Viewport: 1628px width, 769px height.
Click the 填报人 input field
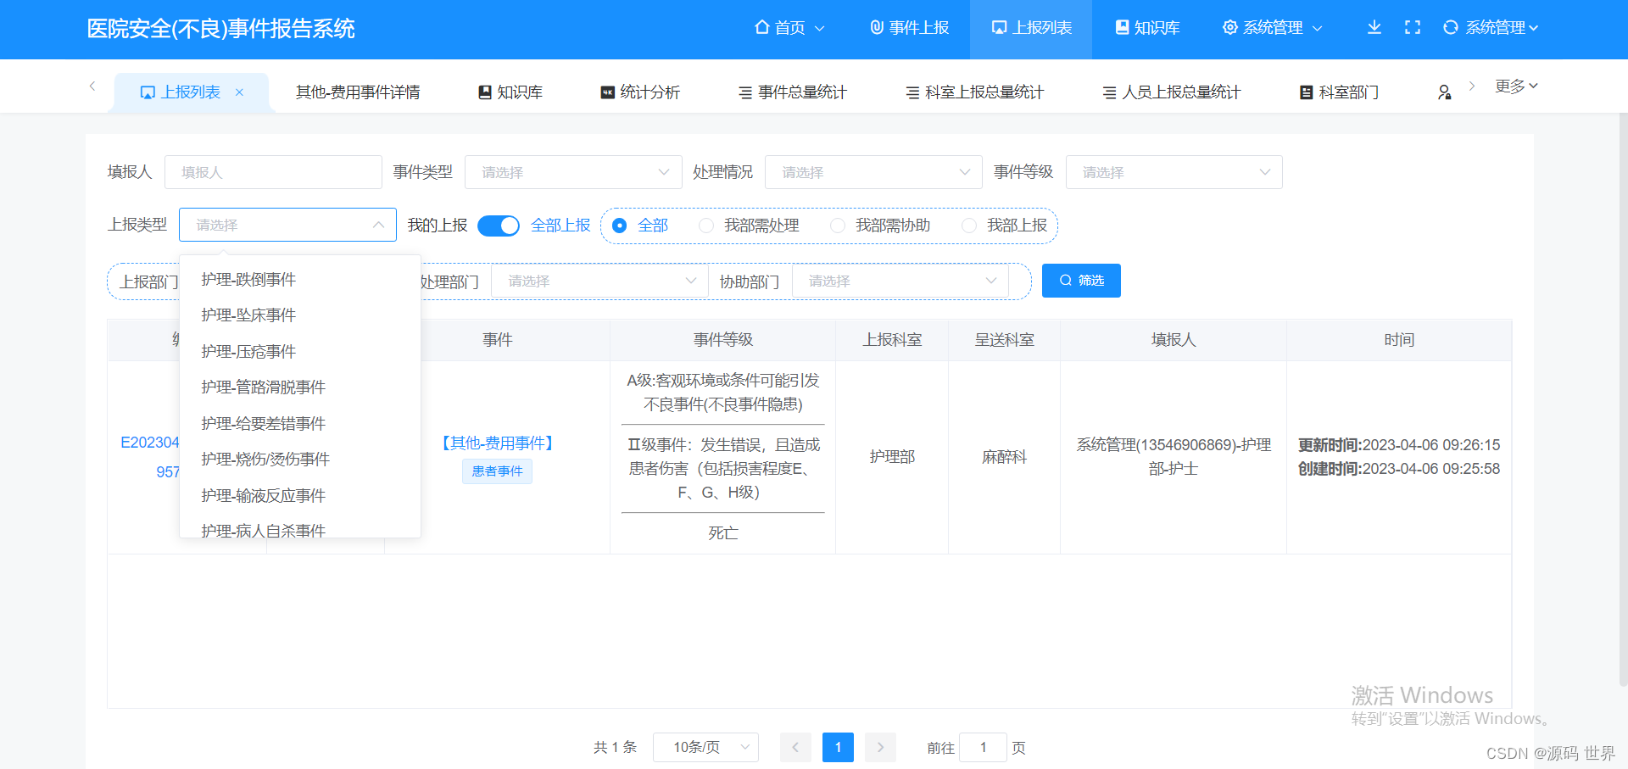[x=273, y=172]
